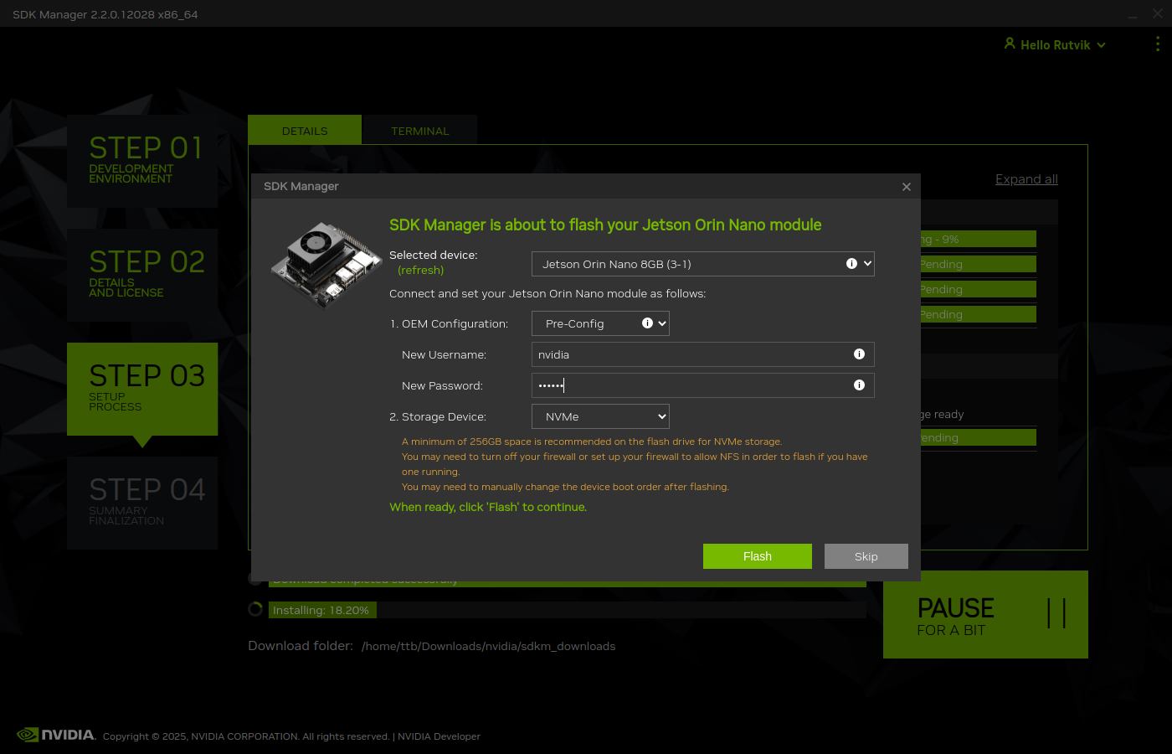Open the three-dot options menu
Viewport: 1172px width, 754px height.
point(1158,44)
